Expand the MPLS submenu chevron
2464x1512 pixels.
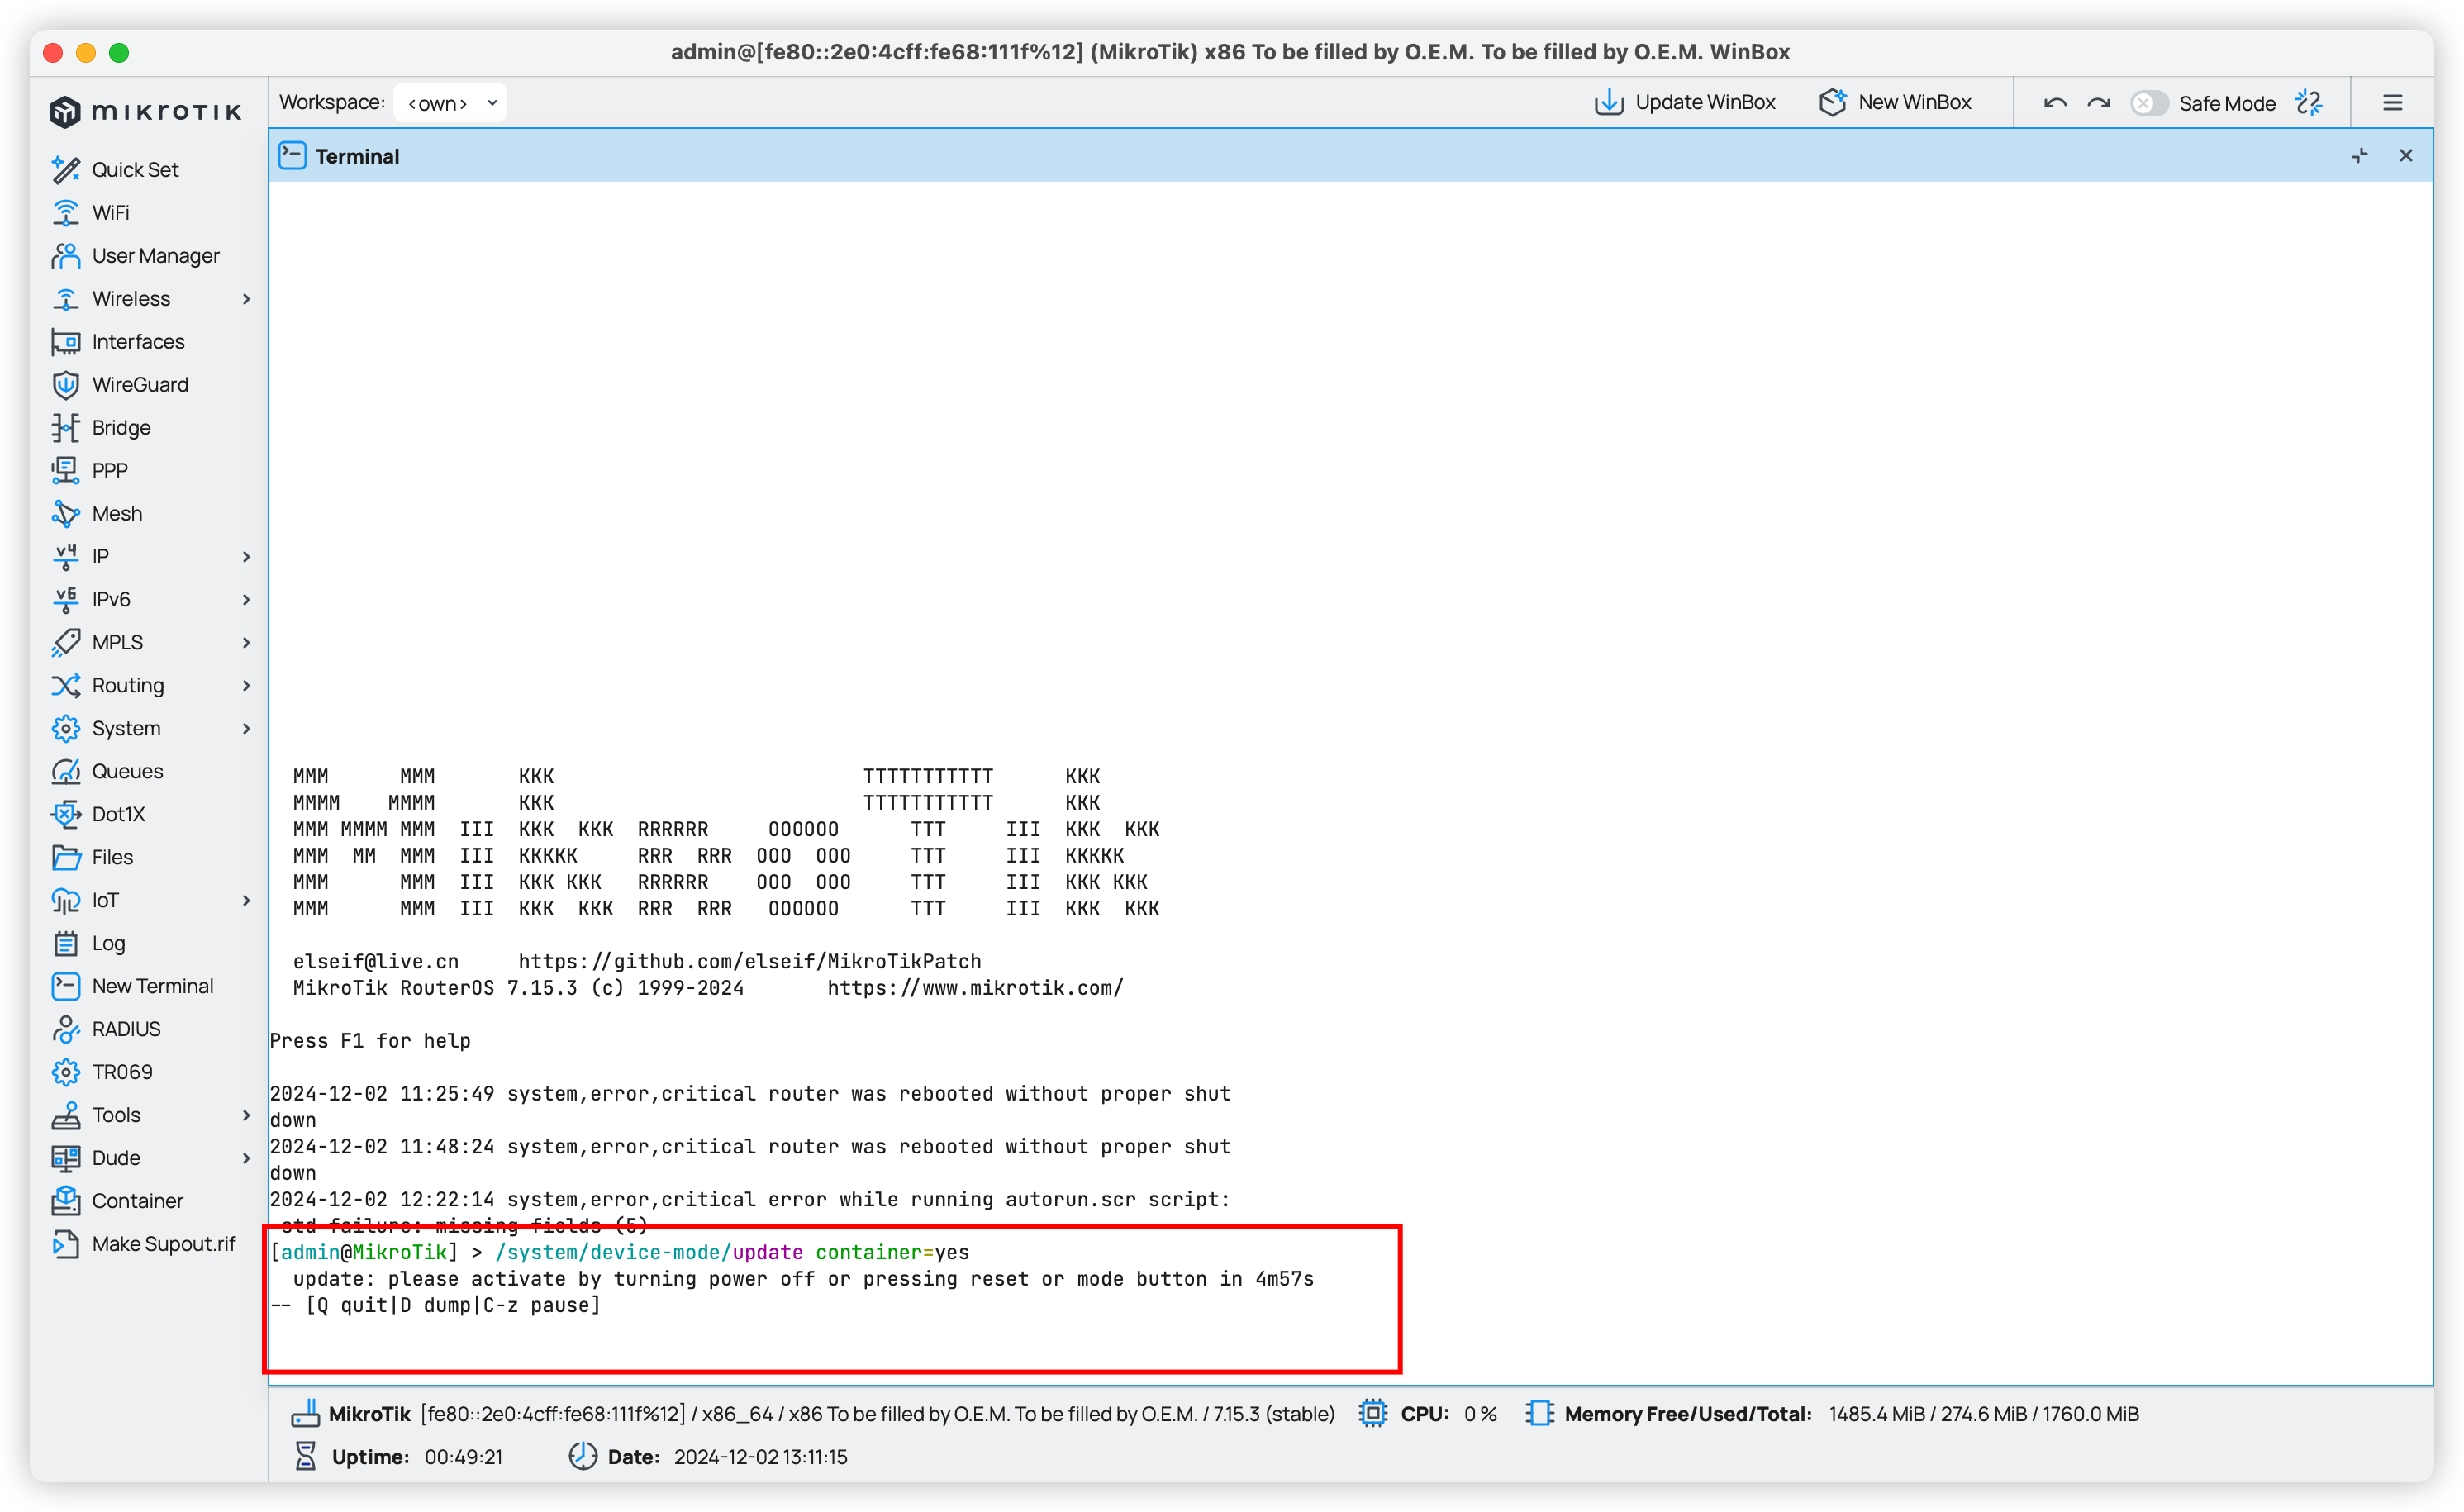pyautogui.click(x=246, y=642)
